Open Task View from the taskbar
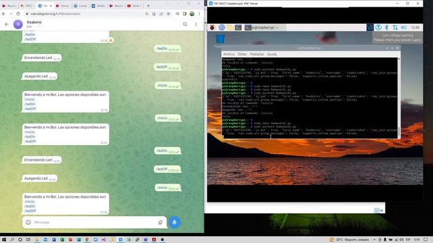The width and height of the screenshot is (433, 243). 28,240
